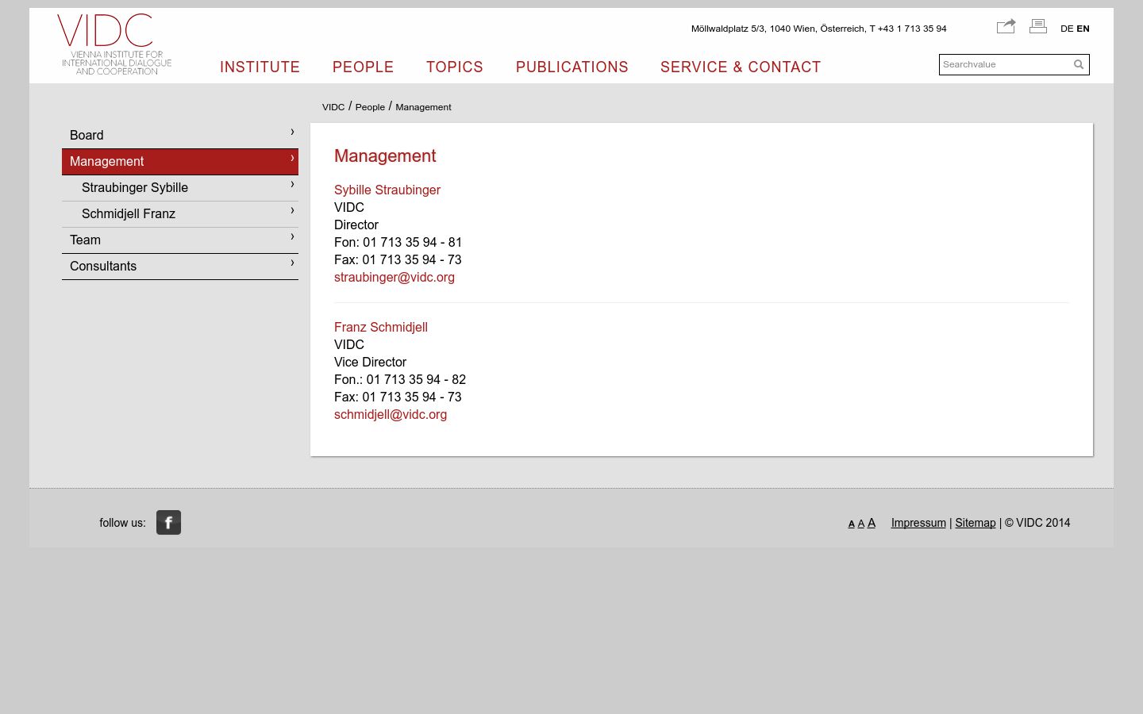This screenshot has width=1143, height=714.
Task: Open the SERVICE & CONTACT menu
Action: tap(741, 67)
